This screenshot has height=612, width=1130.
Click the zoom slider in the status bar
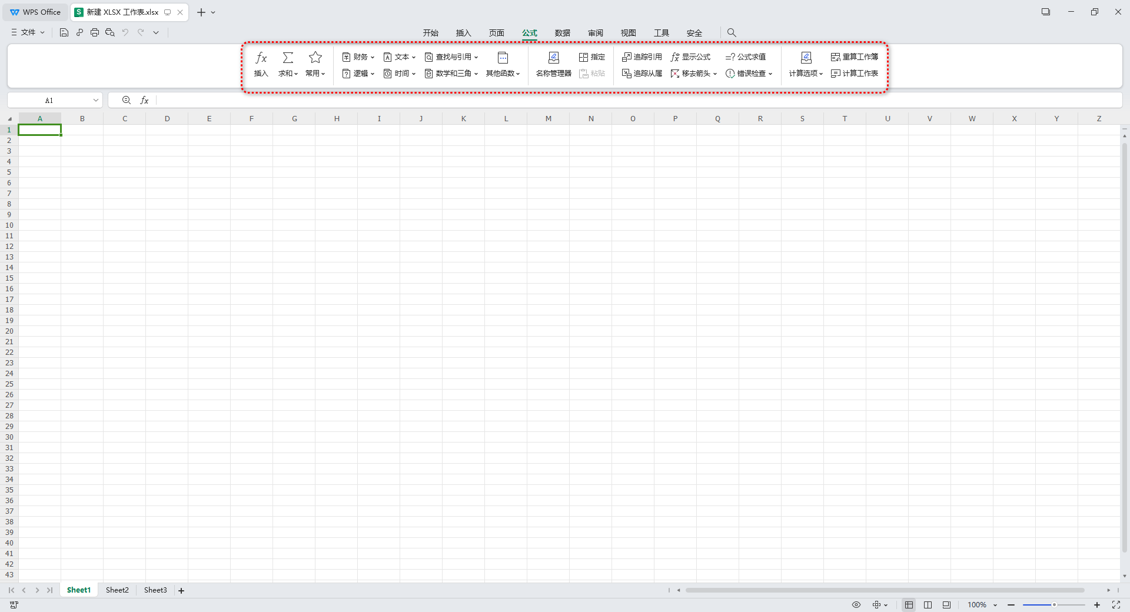(x=1053, y=605)
